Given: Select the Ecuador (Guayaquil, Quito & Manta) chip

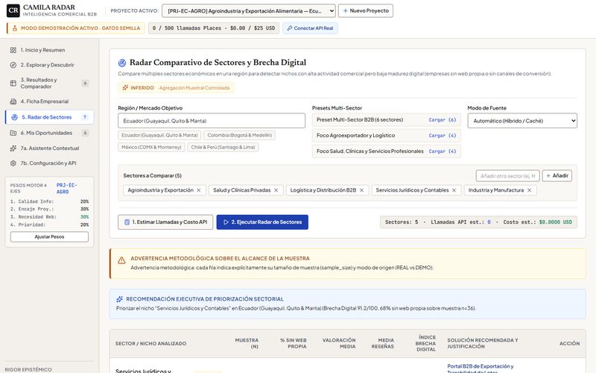Looking at the screenshot, I should pos(159,135).
